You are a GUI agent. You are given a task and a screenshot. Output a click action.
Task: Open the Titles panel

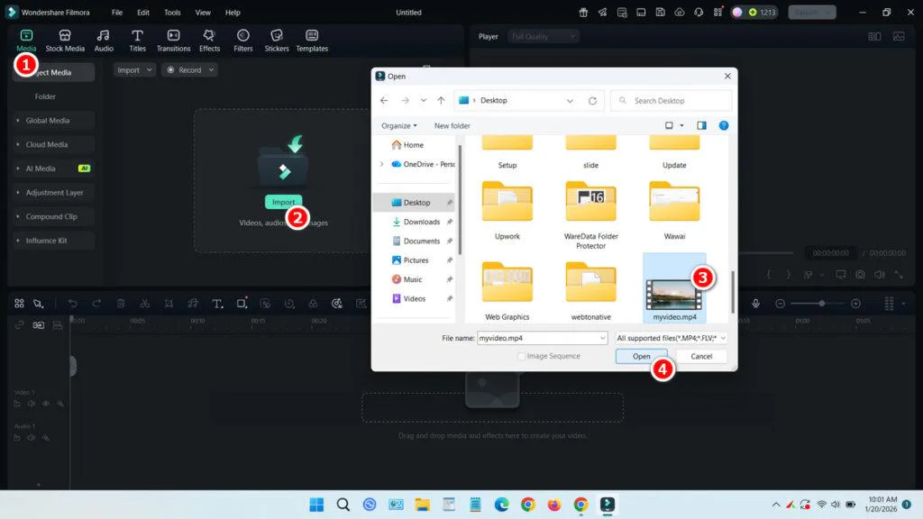137,40
